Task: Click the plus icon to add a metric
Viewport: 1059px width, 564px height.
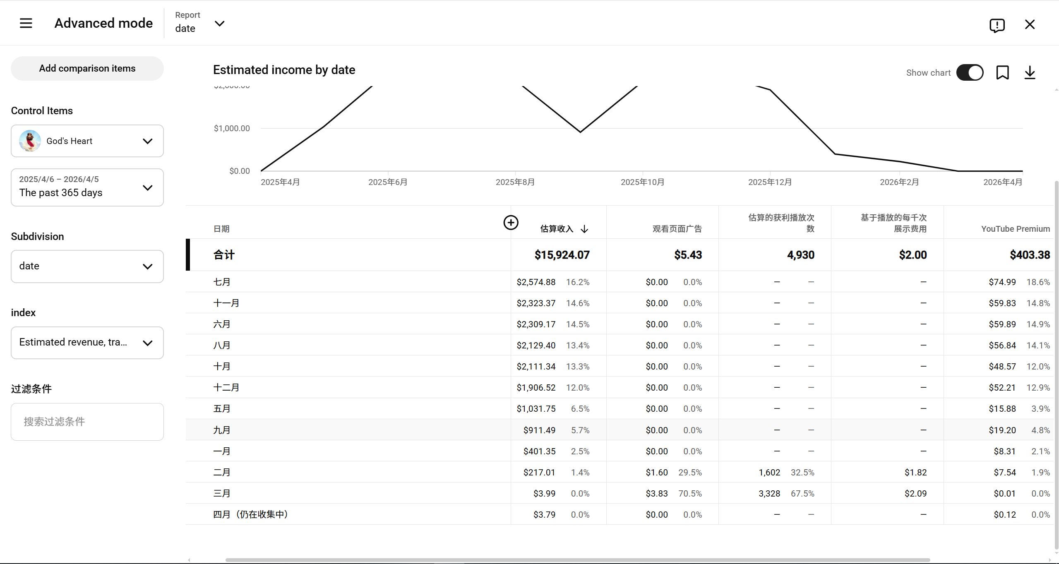Action: 511,223
